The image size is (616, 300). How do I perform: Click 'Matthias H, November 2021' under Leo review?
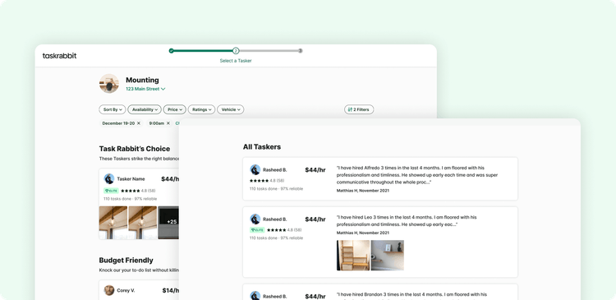363,233
